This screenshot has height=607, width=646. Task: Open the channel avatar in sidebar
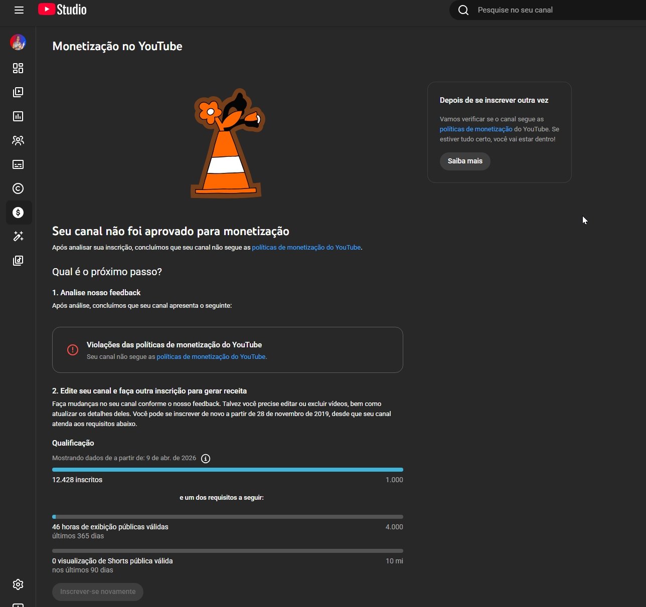[x=18, y=42]
